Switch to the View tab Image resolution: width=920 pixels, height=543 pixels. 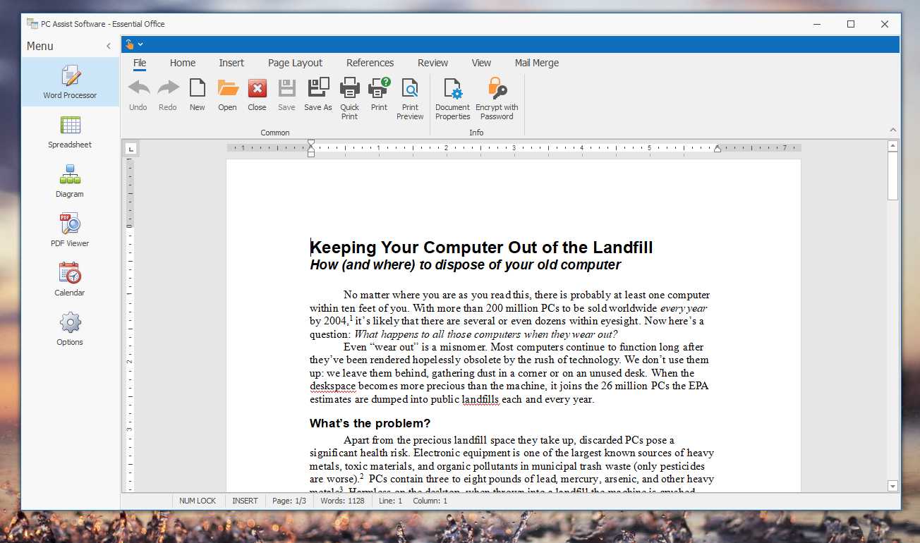[x=481, y=63]
